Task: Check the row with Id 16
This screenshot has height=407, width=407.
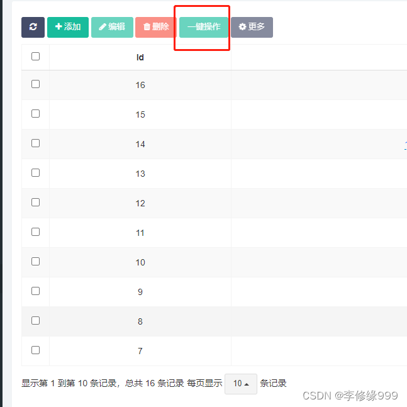Action: 36,84
